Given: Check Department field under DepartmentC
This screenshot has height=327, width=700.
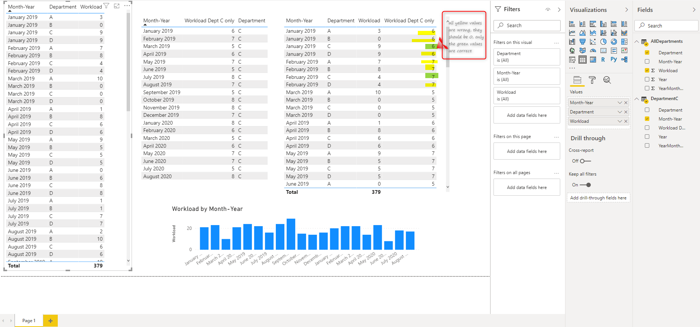Looking at the screenshot, I should (647, 110).
